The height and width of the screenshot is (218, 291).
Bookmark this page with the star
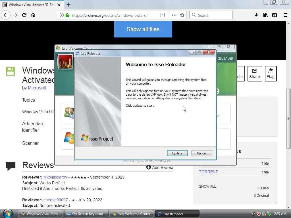(x=182, y=15)
